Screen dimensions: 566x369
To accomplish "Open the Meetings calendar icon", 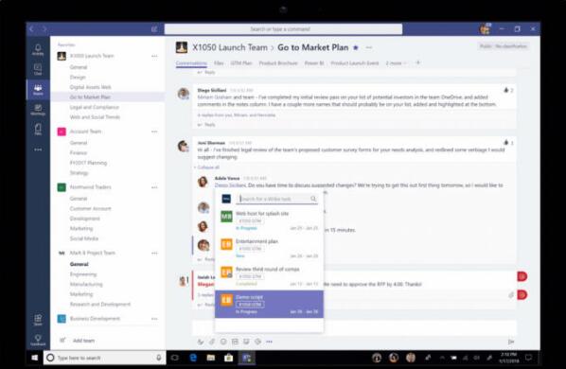I will tap(38, 110).
